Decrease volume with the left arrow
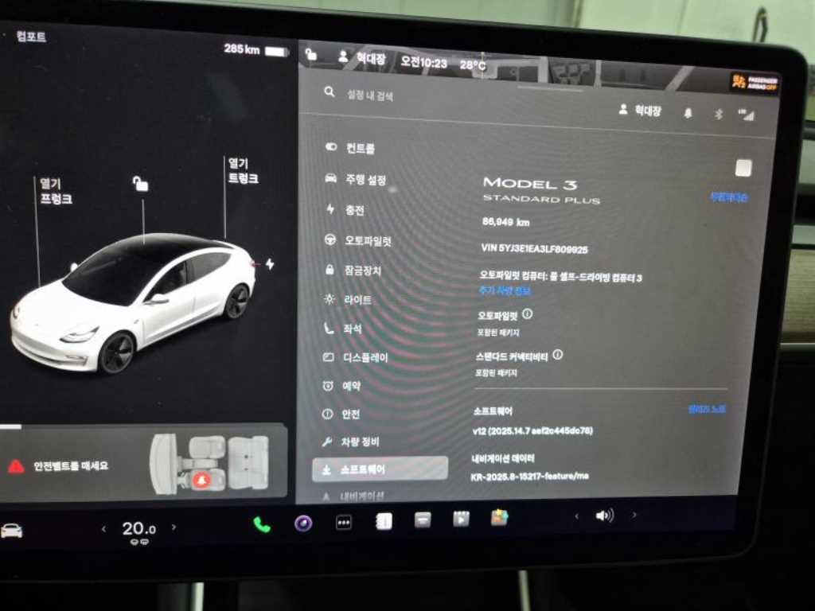This screenshot has height=611, width=815. coord(576,516)
